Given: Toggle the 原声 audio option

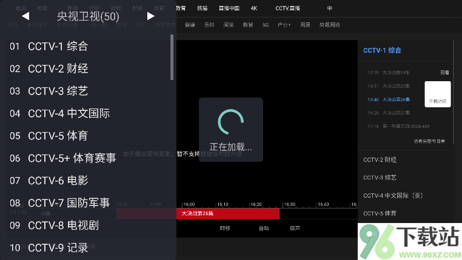Looking at the screenshot, I should [x=295, y=228].
